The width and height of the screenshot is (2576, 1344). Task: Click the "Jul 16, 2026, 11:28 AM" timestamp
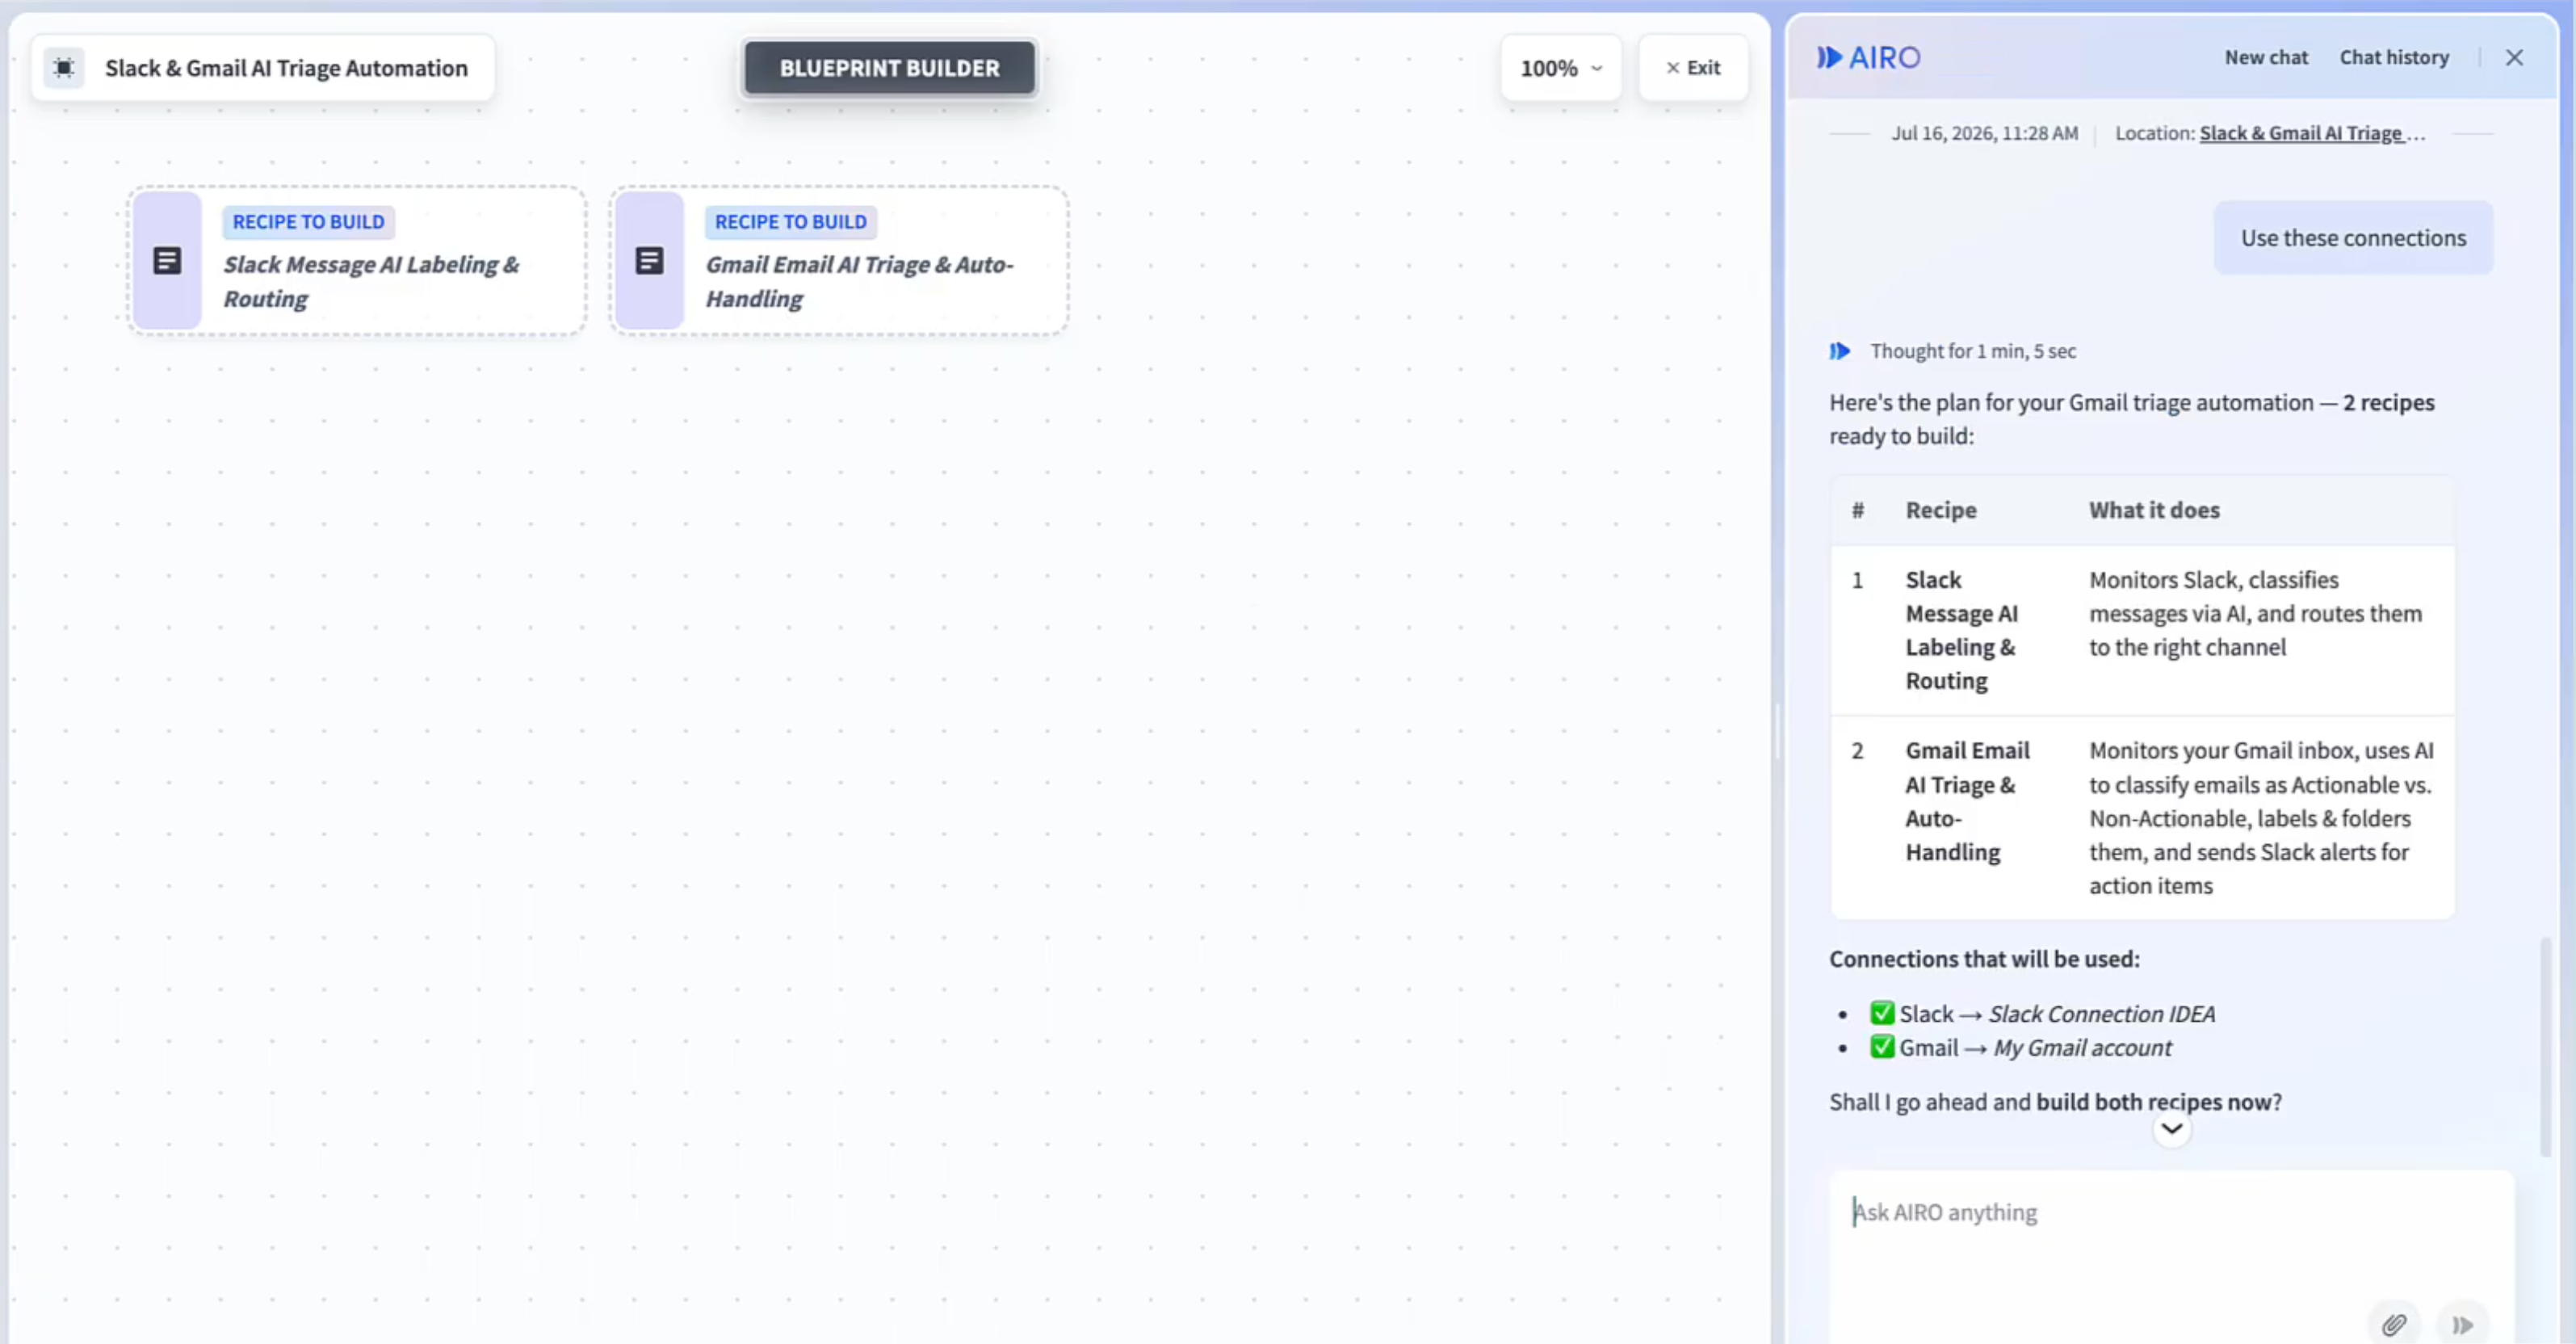[1984, 133]
